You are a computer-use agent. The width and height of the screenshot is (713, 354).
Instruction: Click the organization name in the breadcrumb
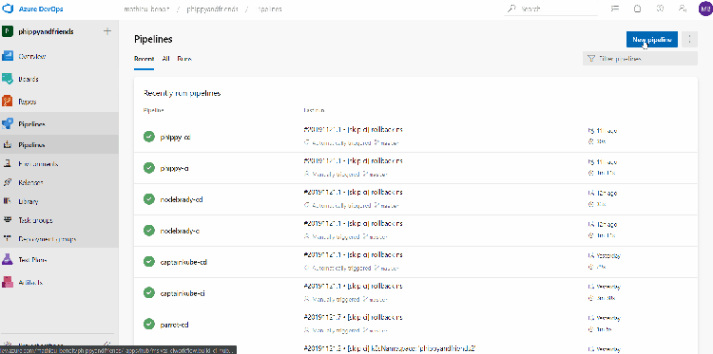pos(146,9)
